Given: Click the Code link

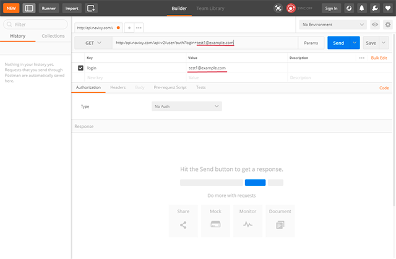Looking at the screenshot, I should click(x=384, y=88).
